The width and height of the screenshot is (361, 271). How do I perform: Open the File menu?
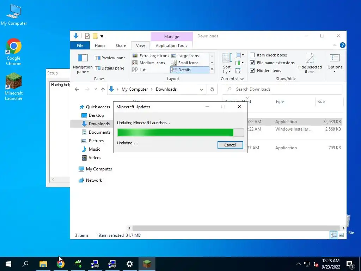[80, 46]
